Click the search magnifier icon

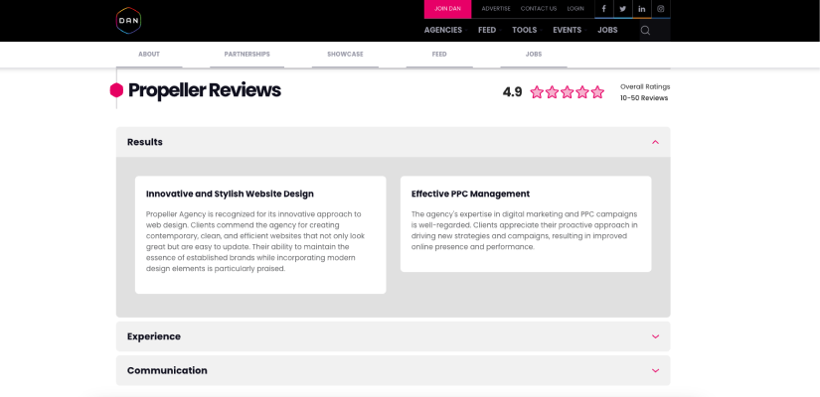645,31
